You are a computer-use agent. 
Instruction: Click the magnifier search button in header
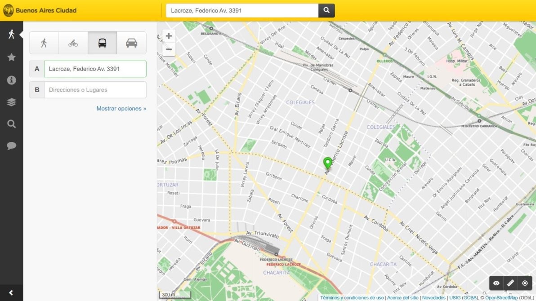[326, 10]
